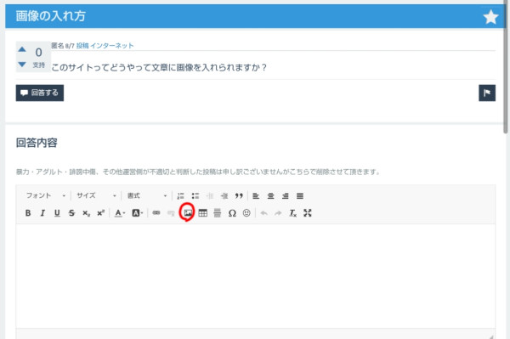Screen dimensions: 510x339
Task: Open the インターネット category link
Action: tap(112, 46)
